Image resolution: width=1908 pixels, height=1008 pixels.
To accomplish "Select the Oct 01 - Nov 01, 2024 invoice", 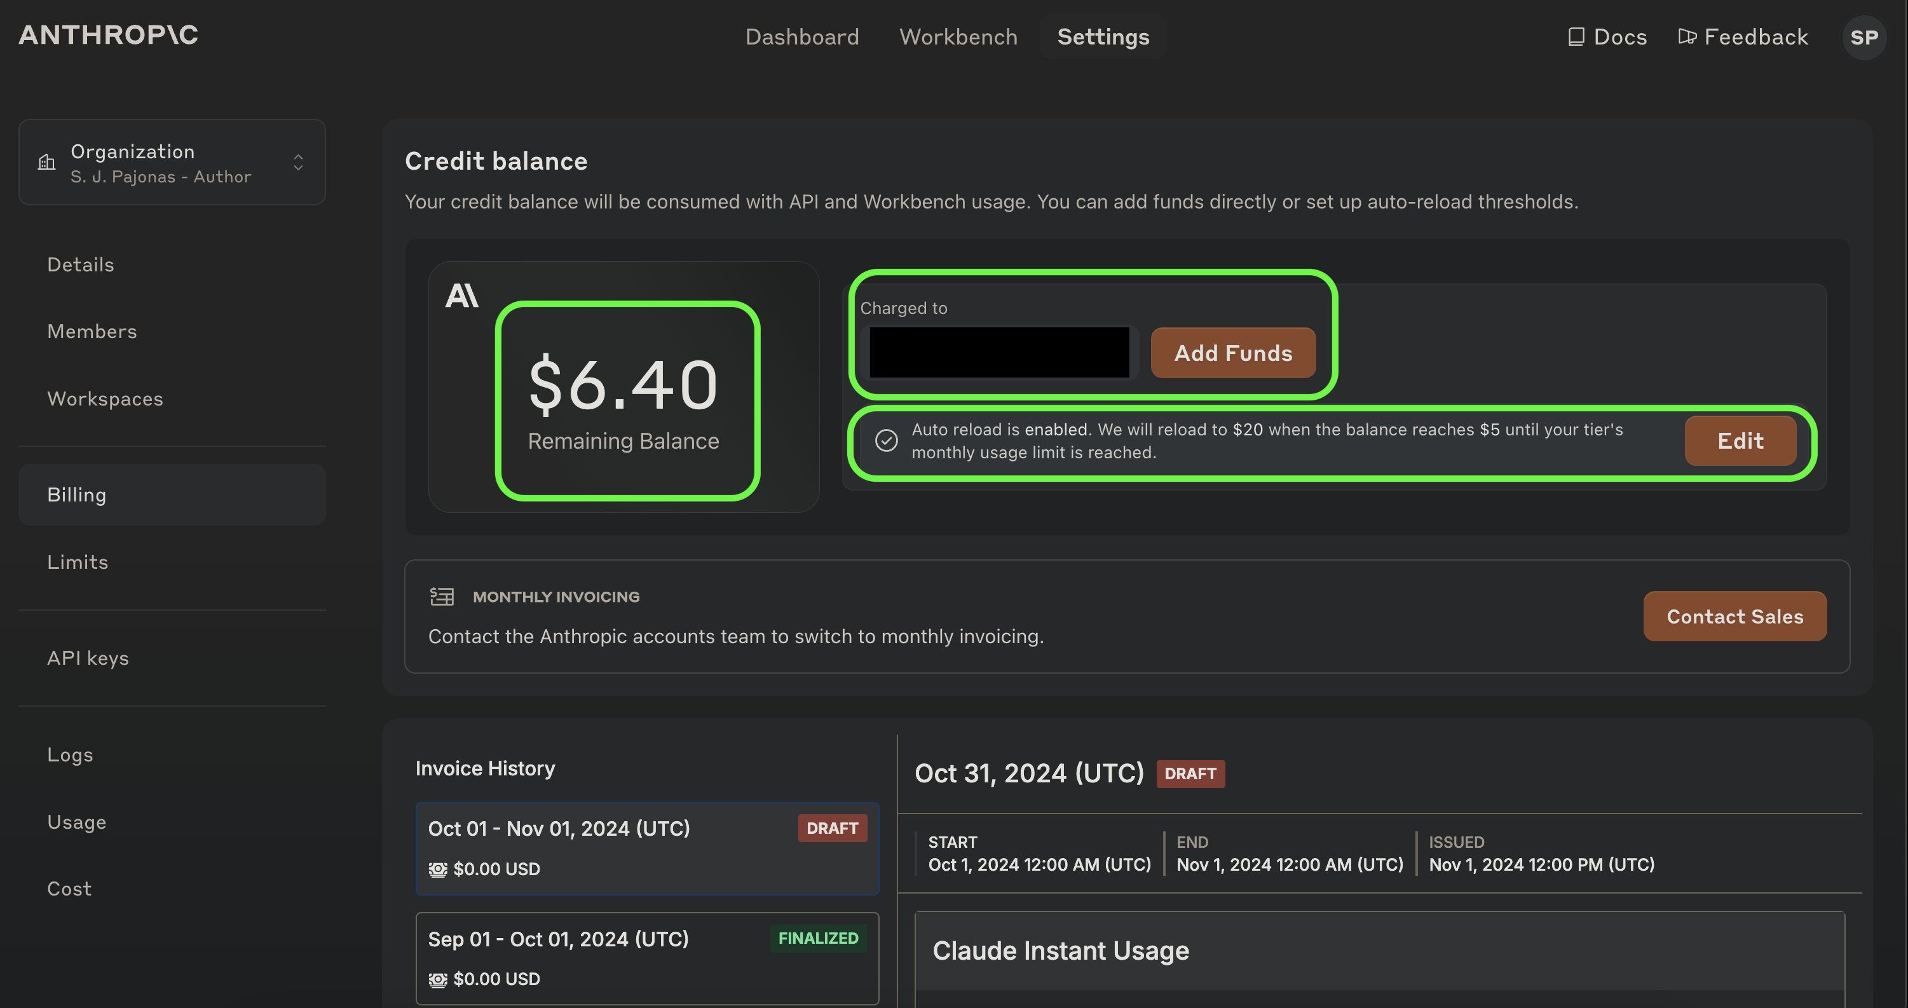I will click(x=648, y=848).
